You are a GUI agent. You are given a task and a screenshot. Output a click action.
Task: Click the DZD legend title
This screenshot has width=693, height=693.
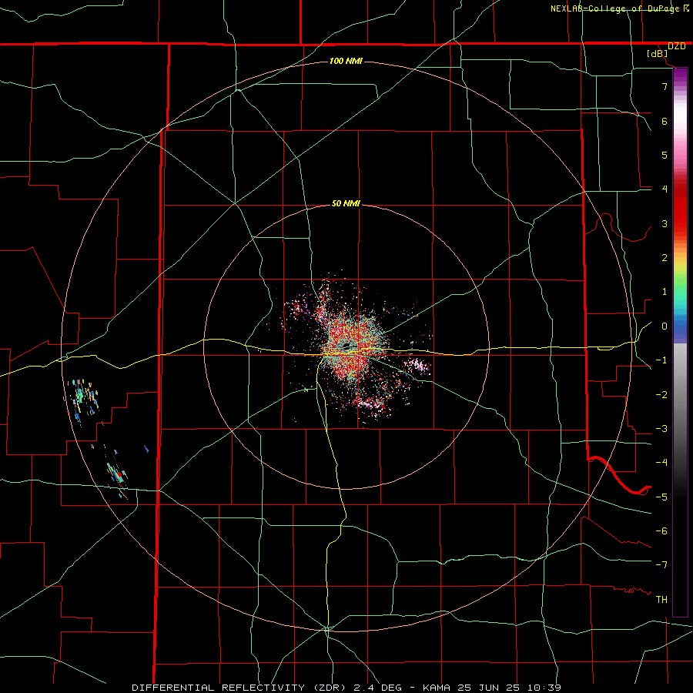677,46
